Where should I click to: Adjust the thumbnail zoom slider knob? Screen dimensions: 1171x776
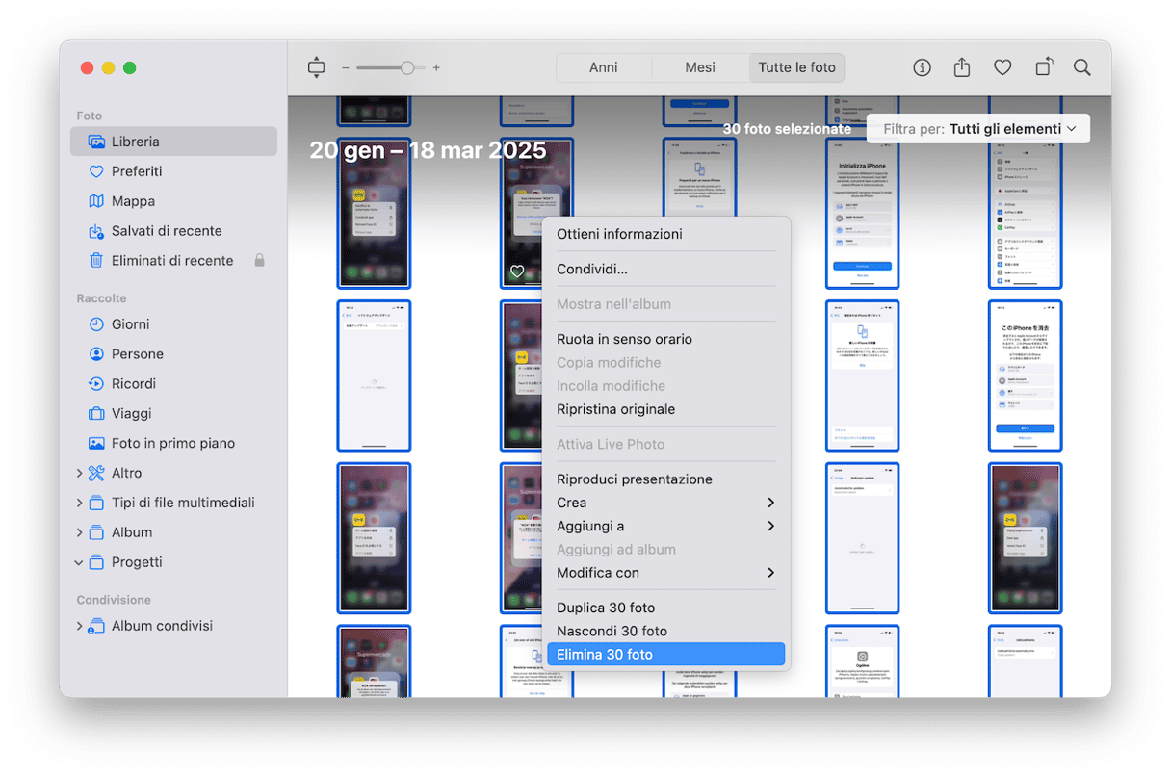(407, 67)
